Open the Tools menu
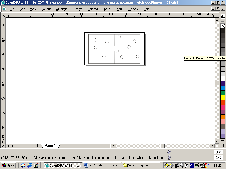The image size is (226, 169). (x=119, y=9)
